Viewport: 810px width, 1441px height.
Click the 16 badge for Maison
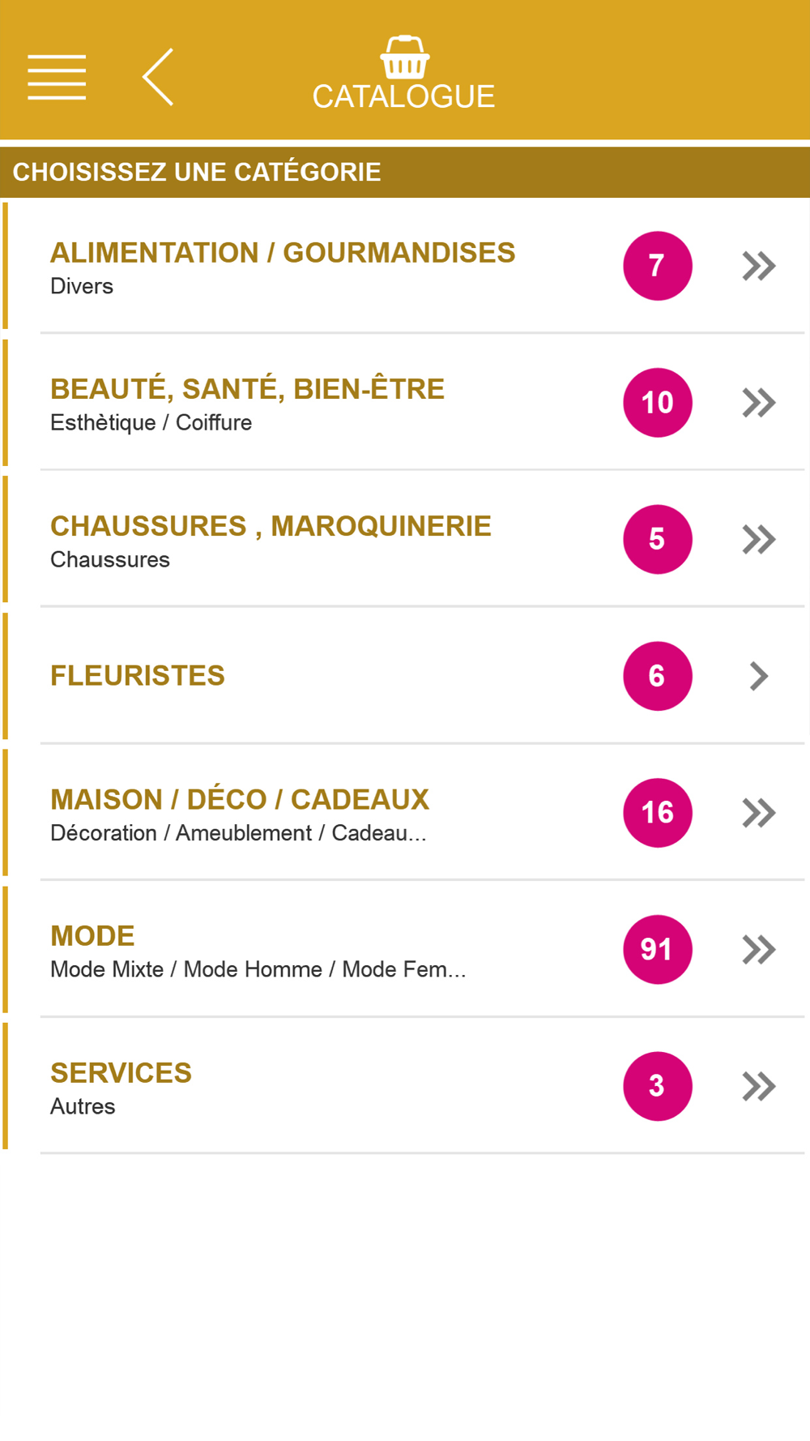[x=657, y=813]
